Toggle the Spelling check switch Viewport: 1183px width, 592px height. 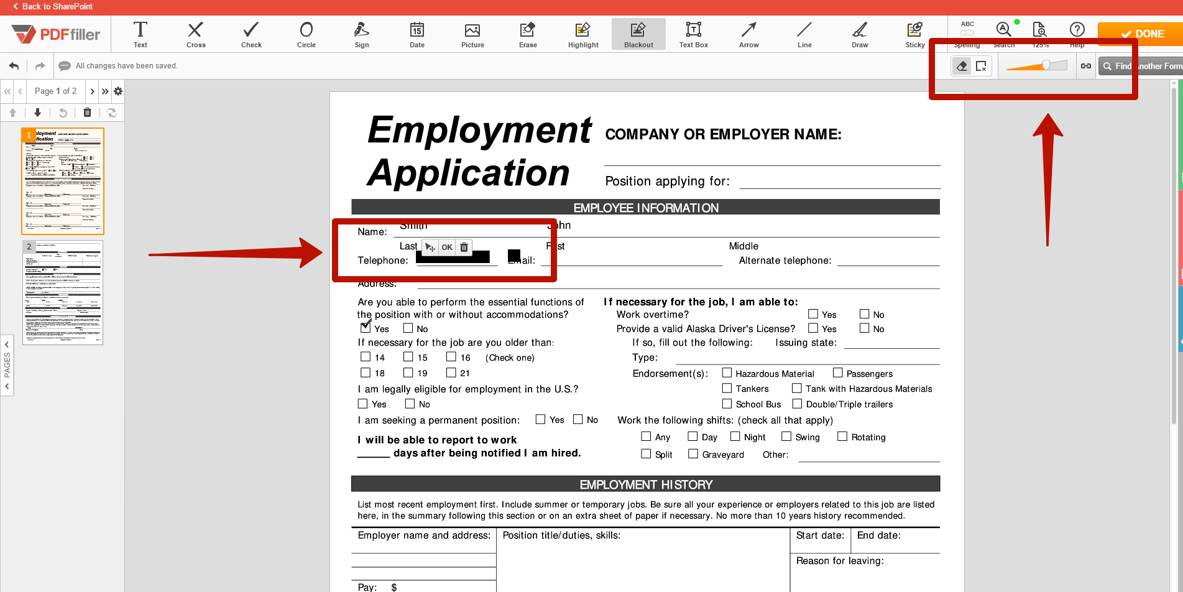pyautogui.click(x=967, y=32)
